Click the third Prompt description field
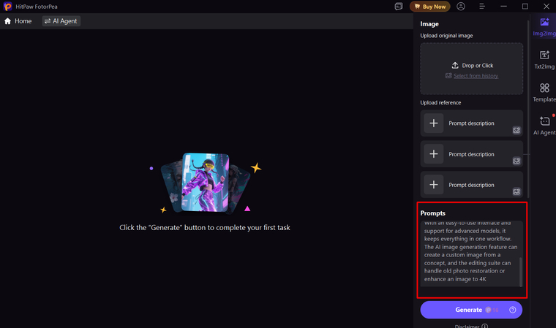The image size is (556, 328). (471, 185)
